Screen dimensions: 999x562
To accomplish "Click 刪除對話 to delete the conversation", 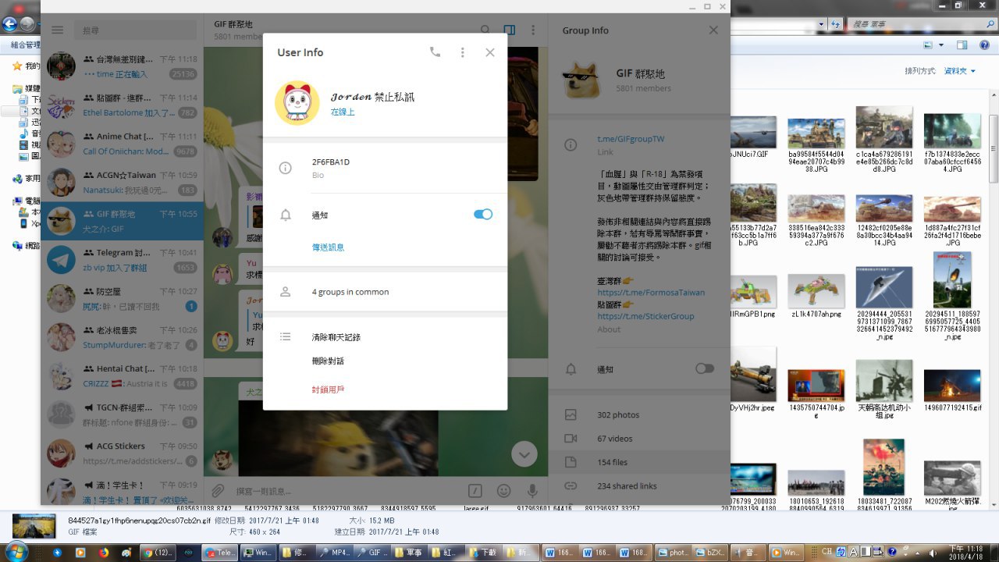I will 328,361.
